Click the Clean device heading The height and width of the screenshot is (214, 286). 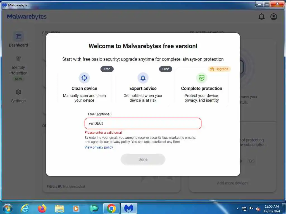click(84, 88)
